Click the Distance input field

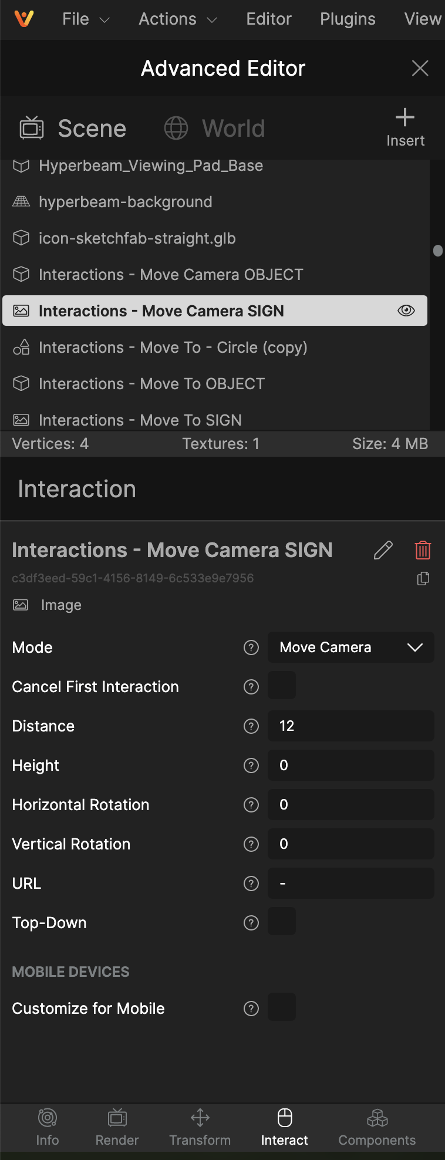351,726
